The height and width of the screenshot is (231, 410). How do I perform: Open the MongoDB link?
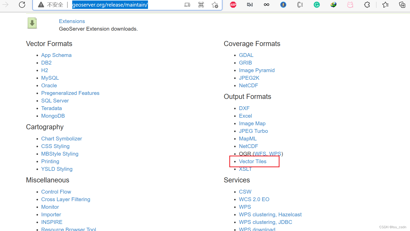(x=53, y=116)
